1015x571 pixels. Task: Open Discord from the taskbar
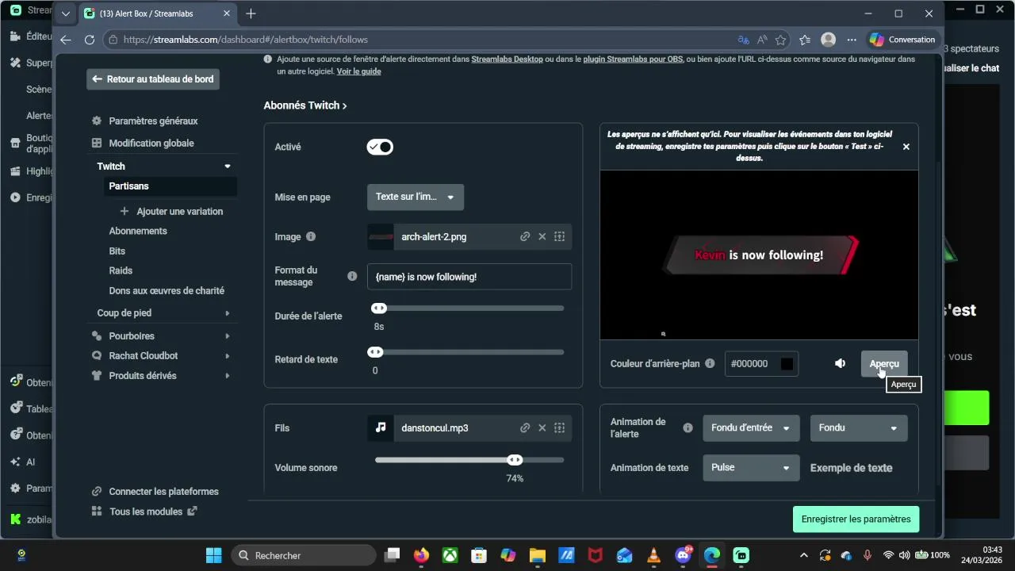[683, 555]
